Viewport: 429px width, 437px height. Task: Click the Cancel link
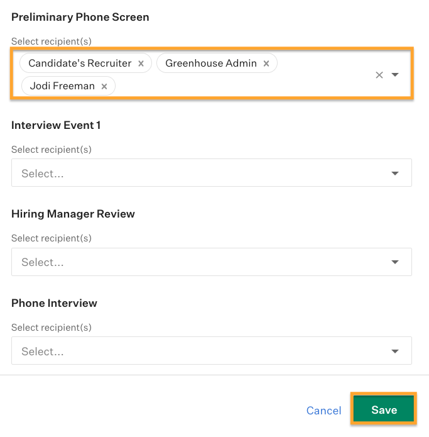pos(323,411)
